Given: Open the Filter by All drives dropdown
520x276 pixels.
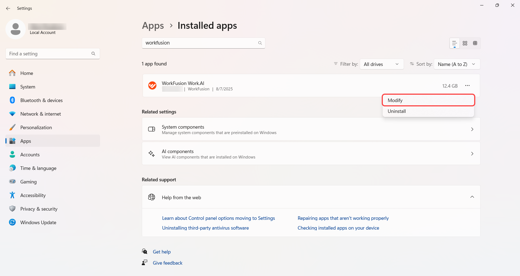Looking at the screenshot, I should 382,64.
